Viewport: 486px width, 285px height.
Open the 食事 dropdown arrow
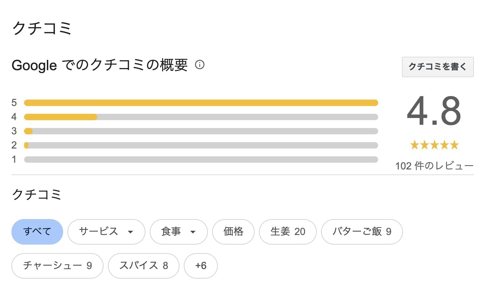point(193,232)
